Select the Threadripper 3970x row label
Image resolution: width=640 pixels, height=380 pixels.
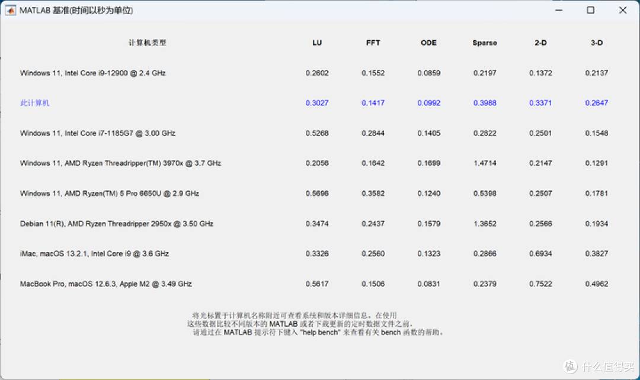tap(120, 163)
